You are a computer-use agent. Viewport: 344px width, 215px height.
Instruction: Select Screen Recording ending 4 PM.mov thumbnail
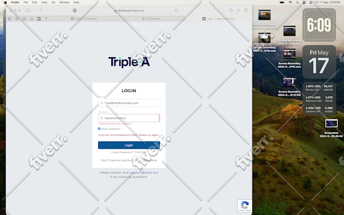coord(265,15)
